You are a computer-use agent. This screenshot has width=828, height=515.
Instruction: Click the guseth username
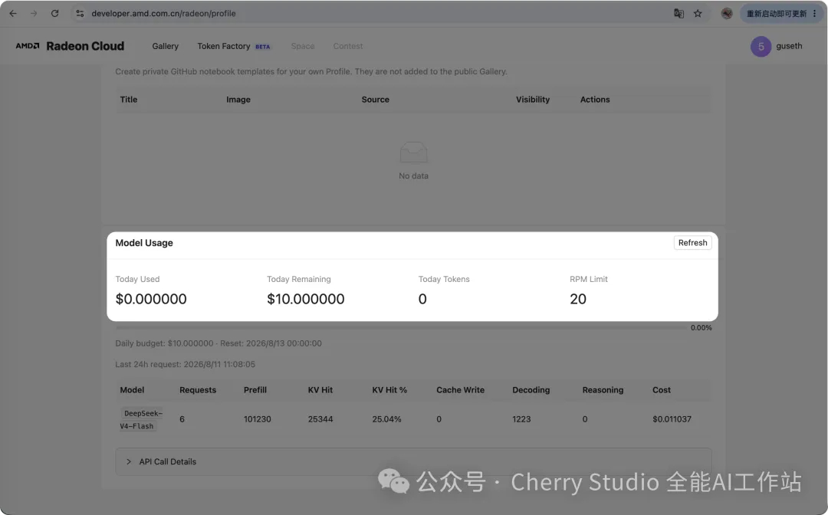[x=789, y=46]
